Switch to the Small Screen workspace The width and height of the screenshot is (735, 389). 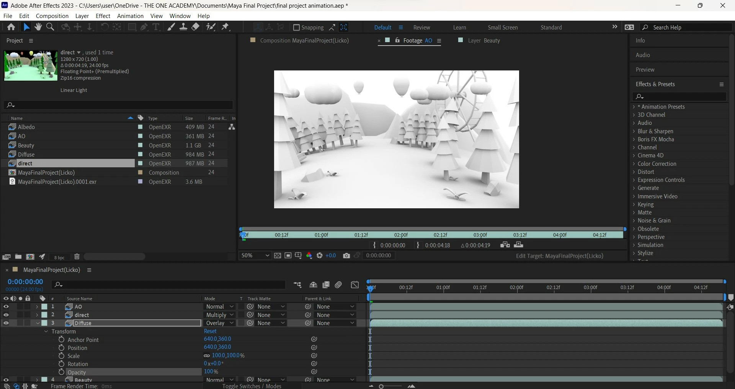pyautogui.click(x=503, y=28)
